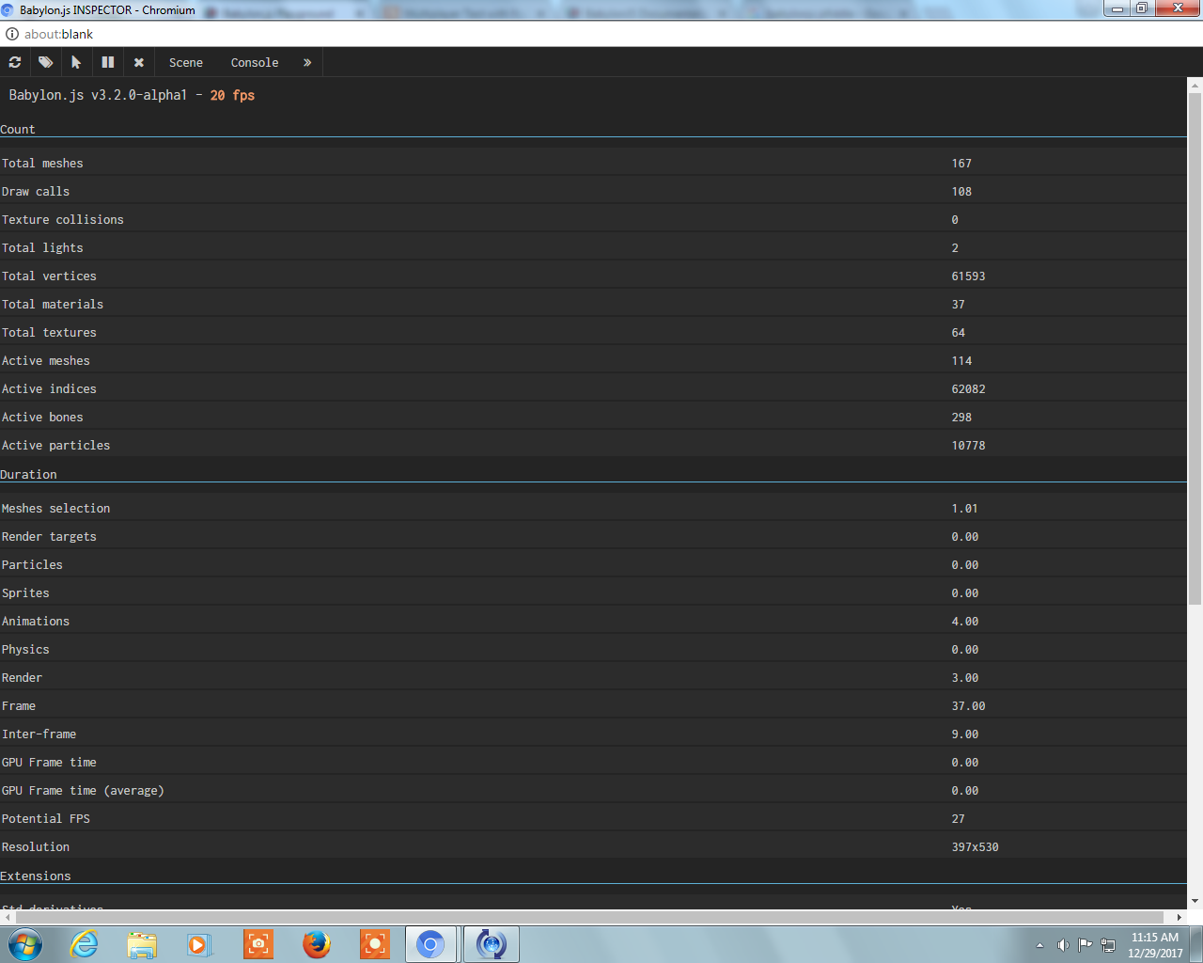Image resolution: width=1203 pixels, height=963 pixels.
Task: Select the Total meshes row label
Action: (x=42, y=164)
